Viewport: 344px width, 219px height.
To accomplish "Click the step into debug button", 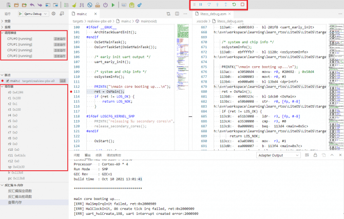I will [x=217, y=5].
